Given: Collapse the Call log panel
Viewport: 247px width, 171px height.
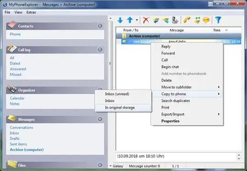Looking at the screenshot, I should click(x=100, y=49).
